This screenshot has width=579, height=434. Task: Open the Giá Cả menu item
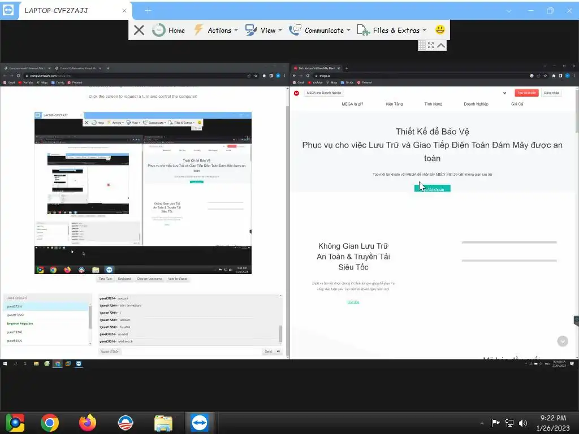click(x=517, y=104)
